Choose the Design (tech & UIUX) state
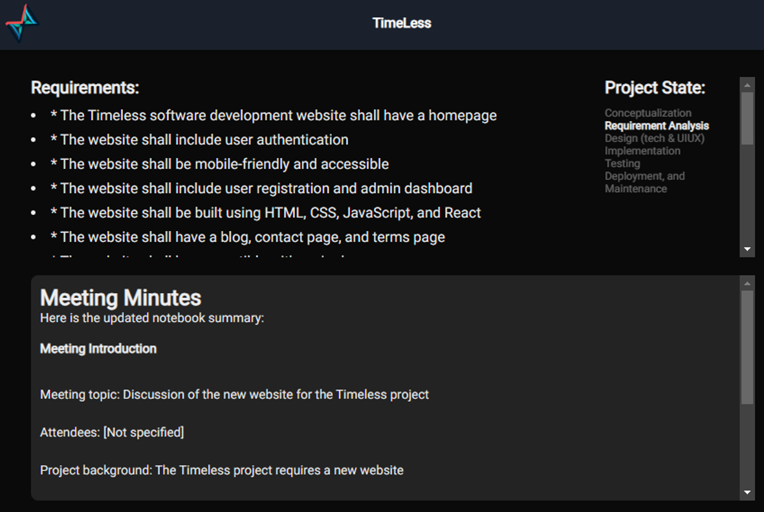The width and height of the screenshot is (764, 512). (654, 138)
